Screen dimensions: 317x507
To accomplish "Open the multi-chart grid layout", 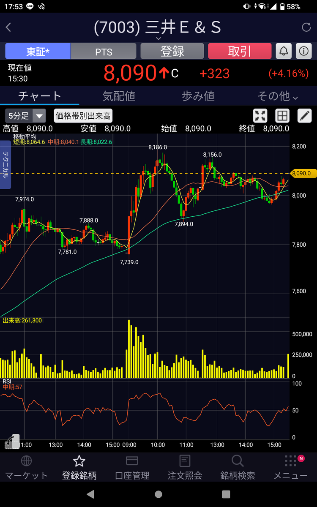I will tap(282, 115).
